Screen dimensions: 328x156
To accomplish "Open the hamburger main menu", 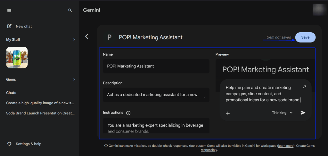I will pos(9,10).
